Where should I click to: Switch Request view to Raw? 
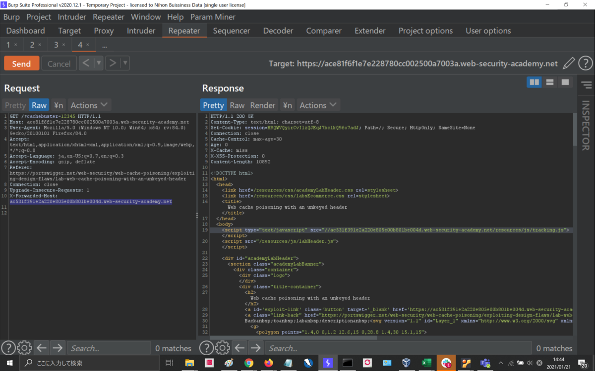coord(39,105)
